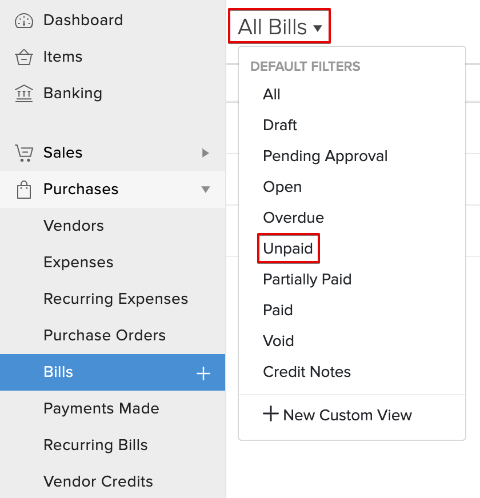This screenshot has width=480, height=498.
Task: Choose the Overdue filter option
Action: 293,217
